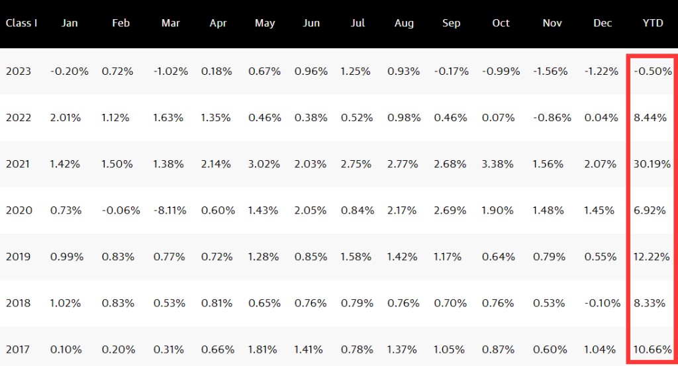Click the March 2020 value -8.11%
The height and width of the screenshot is (366, 678).
click(x=170, y=210)
